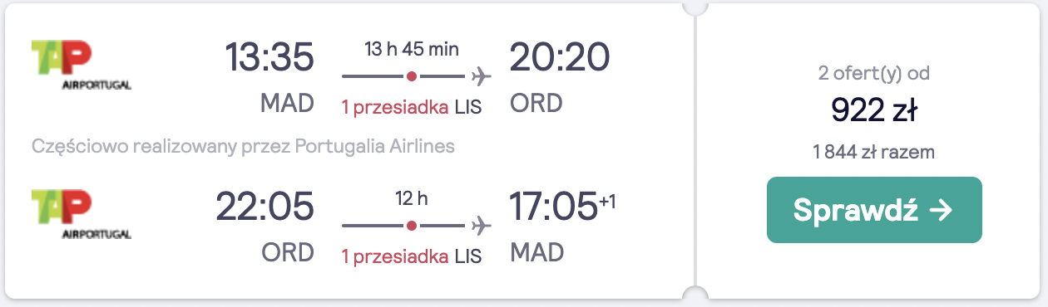
Task: Select the 20:20 arrival time
Action: [x=560, y=57]
